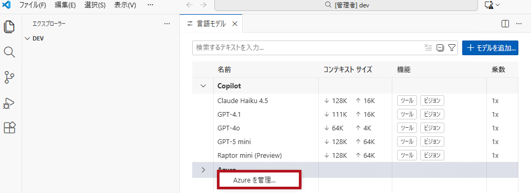Expand the Azure model group
This screenshot has height=193, width=531.
pyautogui.click(x=203, y=170)
